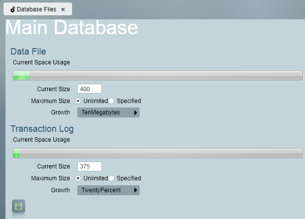Click the Main Database title

(72, 27)
